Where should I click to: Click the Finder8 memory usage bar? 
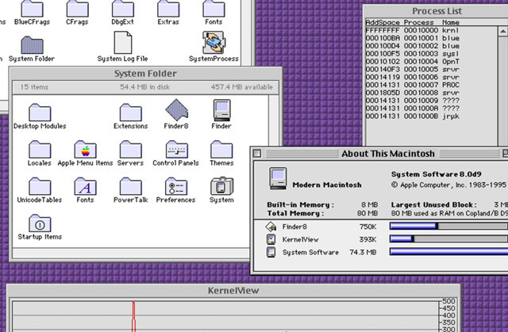click(448, 226)
